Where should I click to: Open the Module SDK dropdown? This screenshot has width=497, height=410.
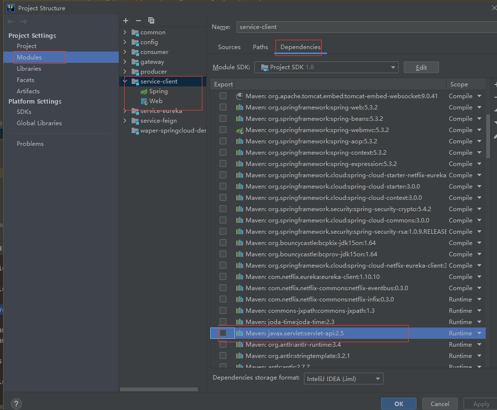click(326, 67)
